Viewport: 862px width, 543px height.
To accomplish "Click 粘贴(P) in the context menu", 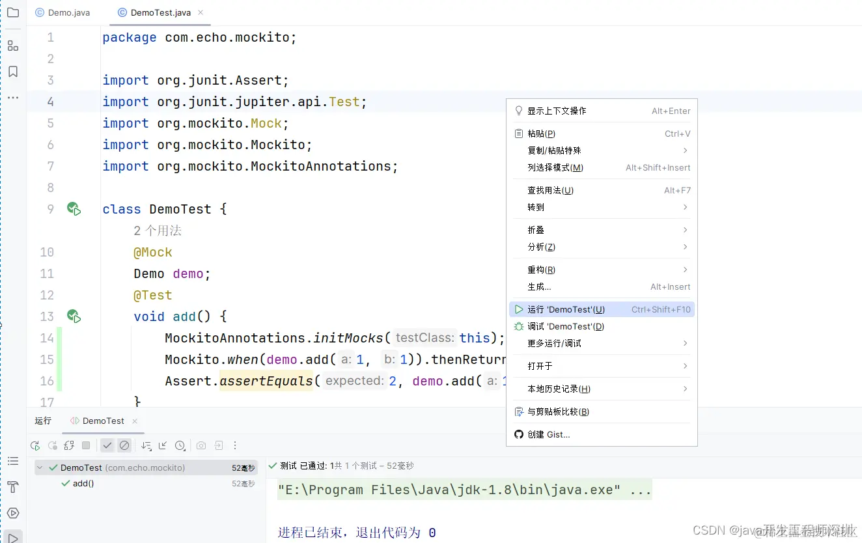I will 602,133.
